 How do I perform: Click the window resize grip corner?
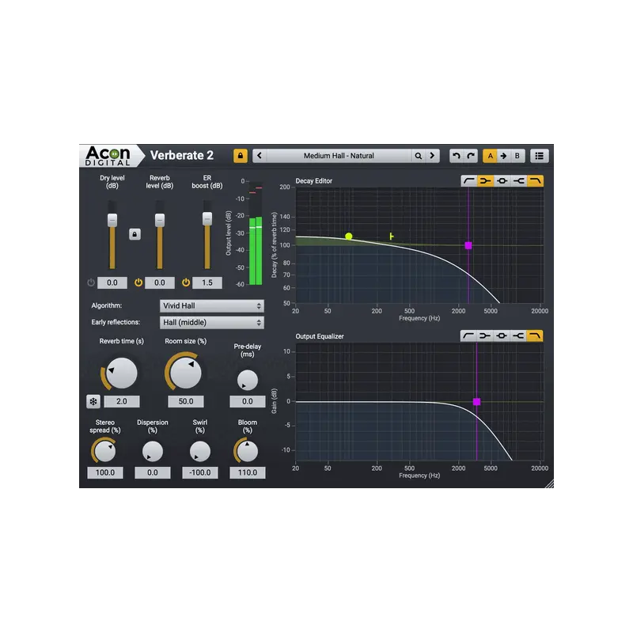[549, 483]
